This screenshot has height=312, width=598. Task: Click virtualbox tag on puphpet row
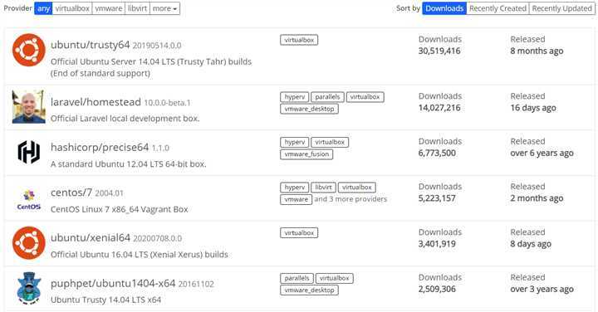click(335, 279)
